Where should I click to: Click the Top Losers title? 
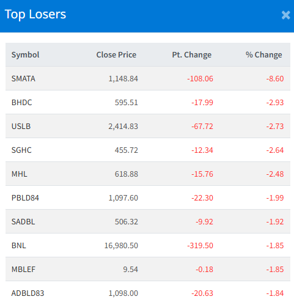pos(35,15)
